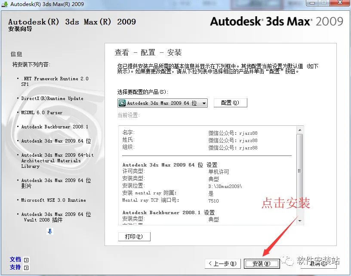351x276 pixels.
Task: Click the "DirectX(R)Runtime Update" entry
Action: [x=52, y=98]
